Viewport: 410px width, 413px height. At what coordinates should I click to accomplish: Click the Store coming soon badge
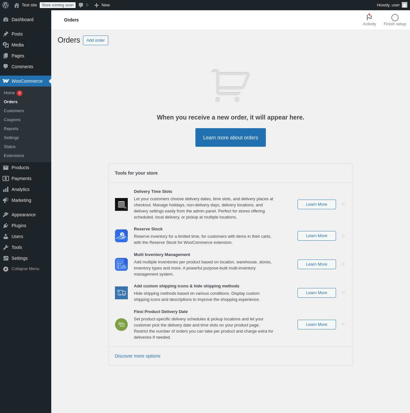click(x=58, y=5)
